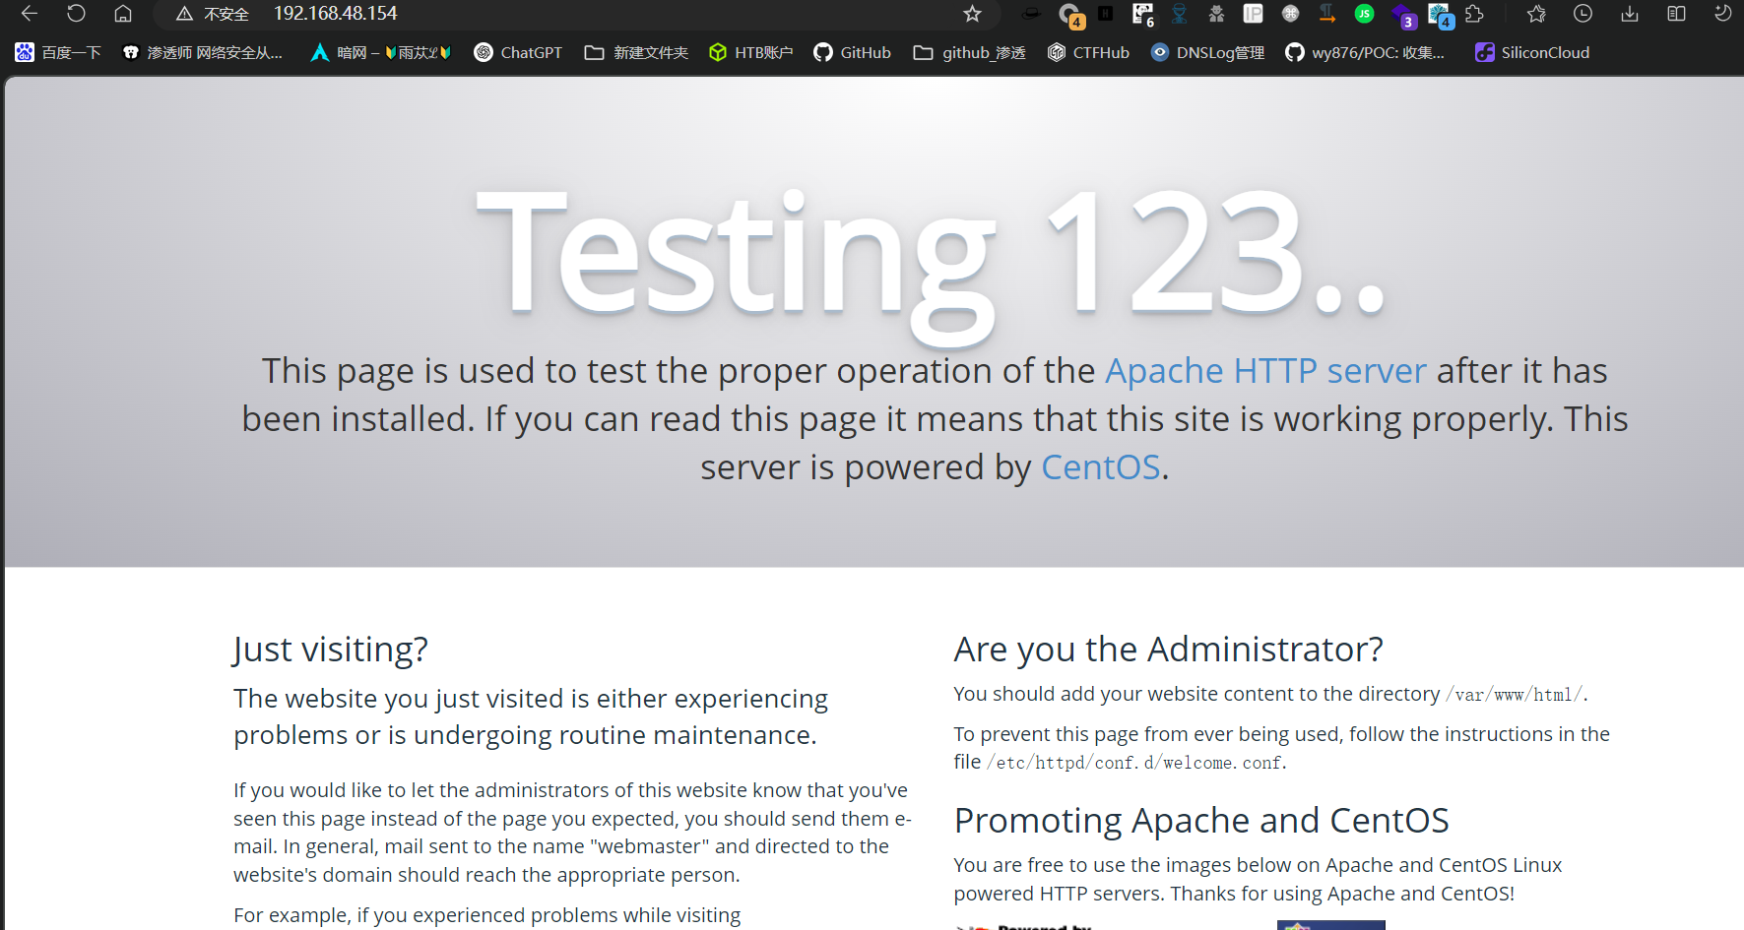Click the 'Just visiting?' heading
The height and width of the screenshot is (930, 1744).
coord(331,650)
